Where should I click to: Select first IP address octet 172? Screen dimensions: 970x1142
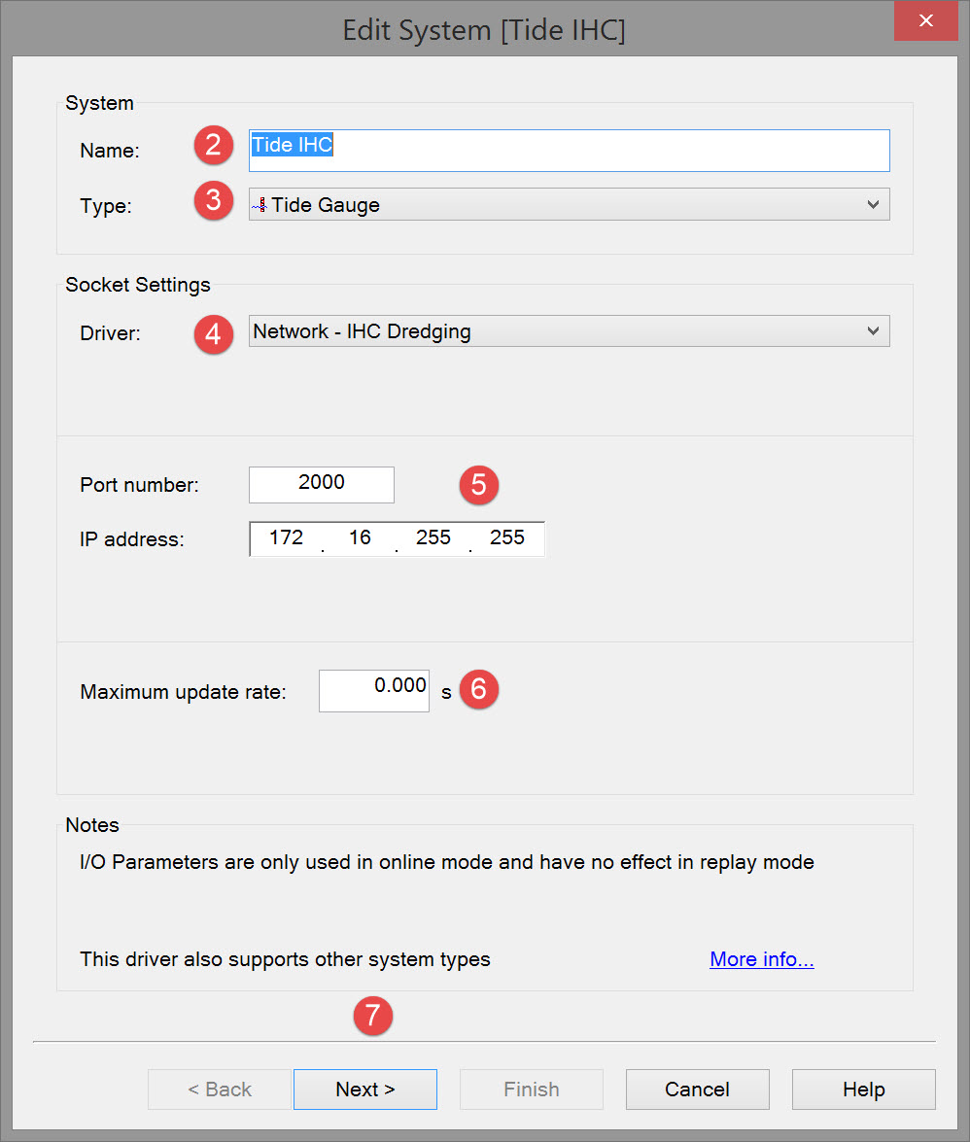[287, 537]
